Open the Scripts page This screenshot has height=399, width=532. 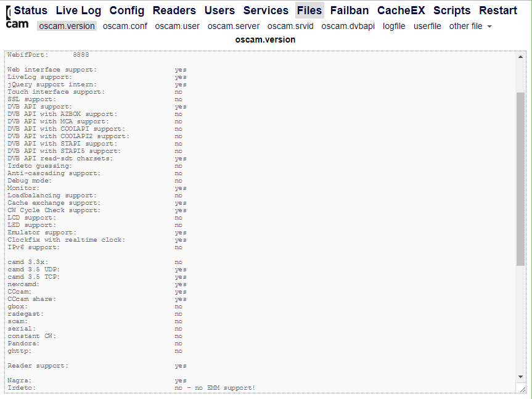pyautogui.click(x=452, y=10)
